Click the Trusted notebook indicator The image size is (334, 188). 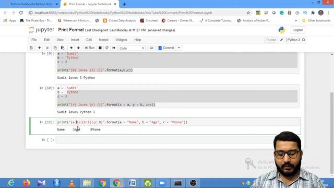point(271,40)
